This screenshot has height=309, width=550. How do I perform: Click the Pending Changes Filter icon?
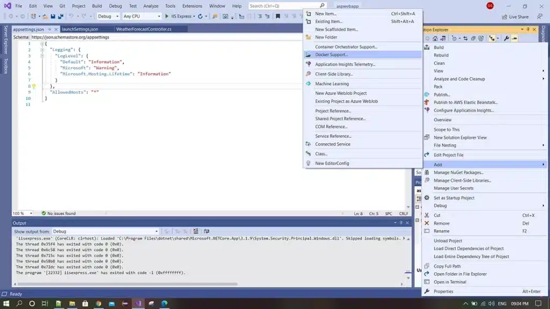coord(454,39)
